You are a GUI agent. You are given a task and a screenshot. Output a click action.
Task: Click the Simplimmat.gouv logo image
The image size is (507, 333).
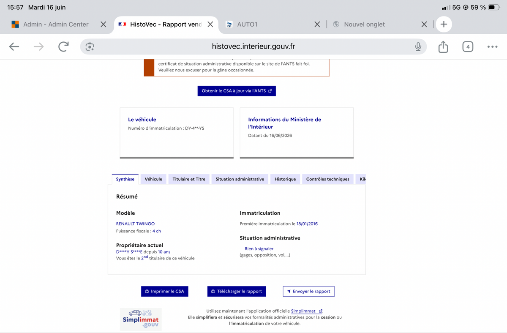[141, 319]
